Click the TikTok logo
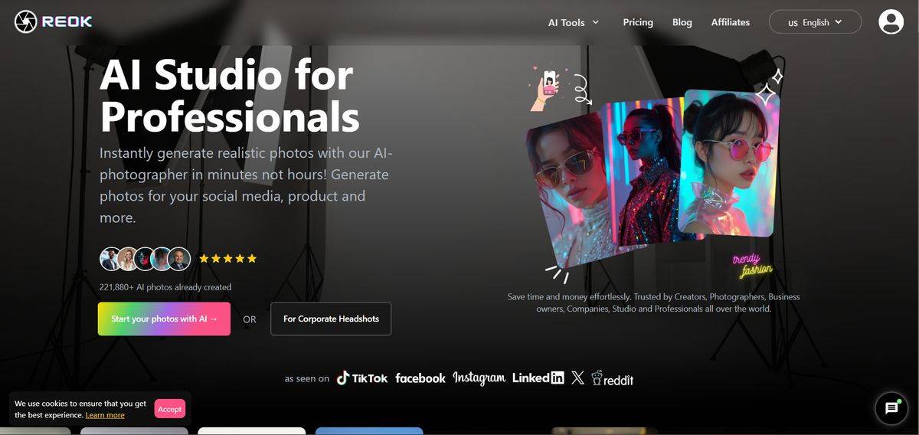 (x=362, y=378)
